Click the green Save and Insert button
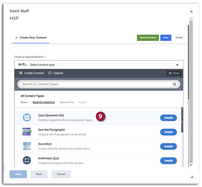This screenshot has width=202, height=187. (148, 38)
